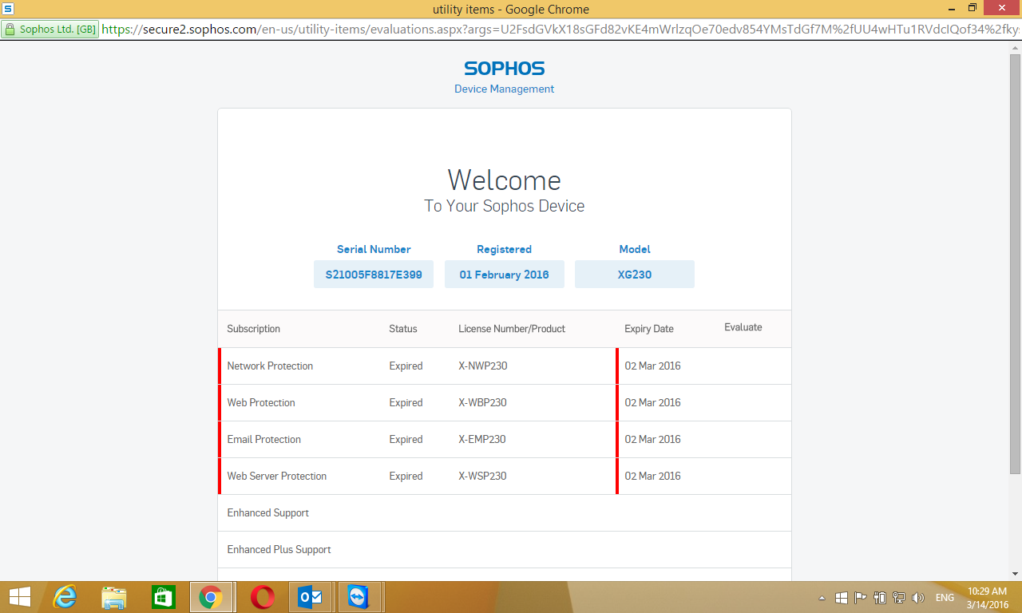Click serial number S21005F8817E399
The height and width of the screenshot is (613, 1022).
point(374,275)
